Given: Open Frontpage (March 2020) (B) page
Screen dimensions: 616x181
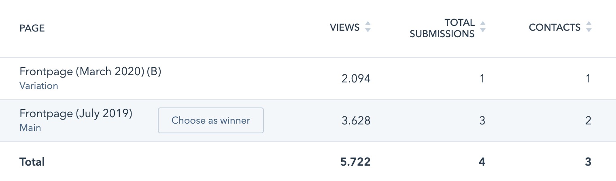Looking at the screenshot, I should point(90,72).
